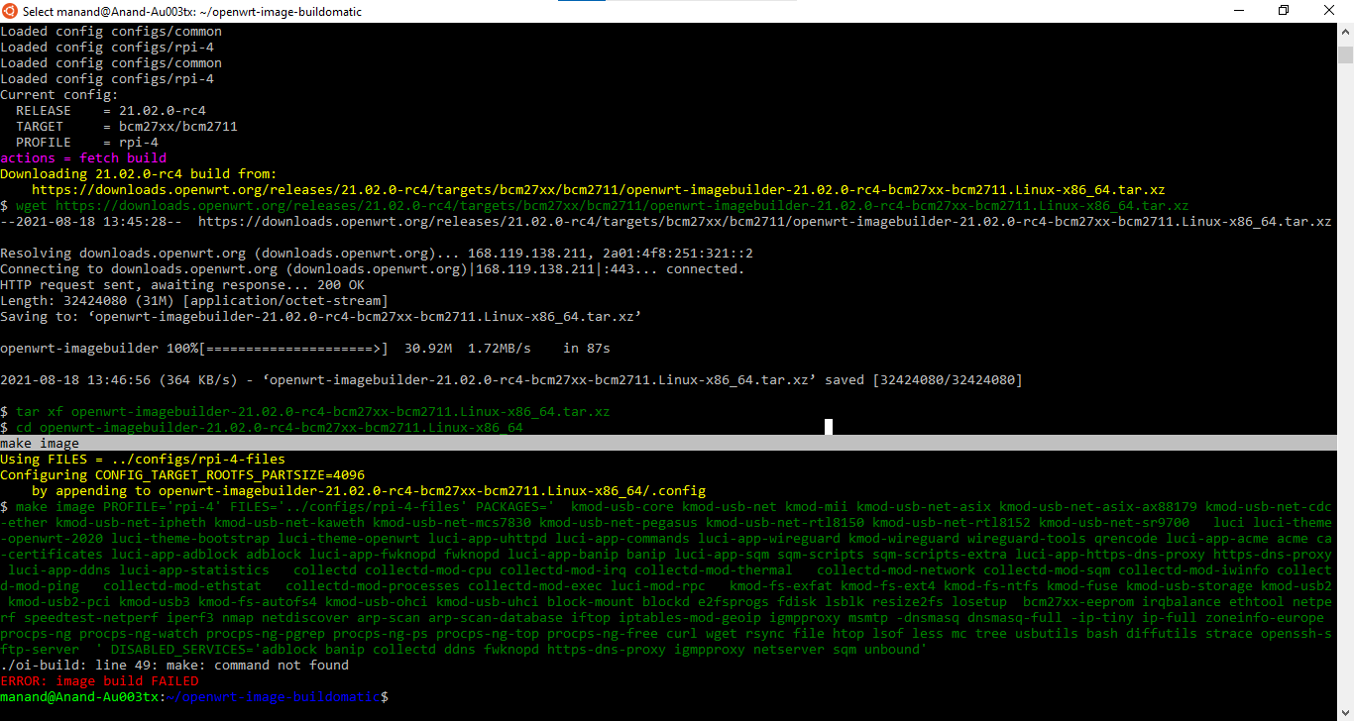Click the Ubuntu icon in the title bar
1354x721 pixels.
coord(10,11)
